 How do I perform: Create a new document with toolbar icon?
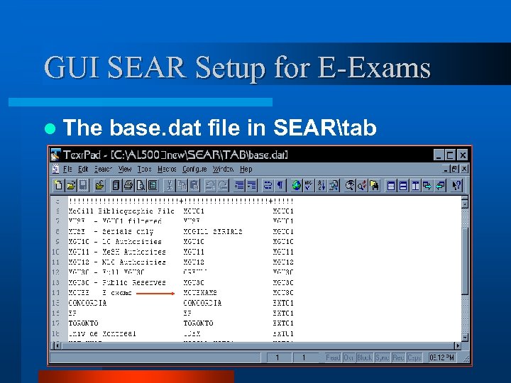(58, 186)
